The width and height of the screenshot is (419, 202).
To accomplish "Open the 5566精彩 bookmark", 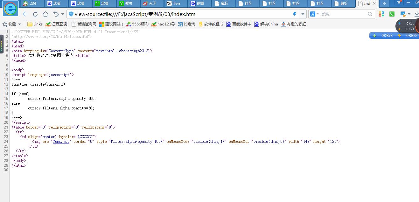I will pos(137,24).
